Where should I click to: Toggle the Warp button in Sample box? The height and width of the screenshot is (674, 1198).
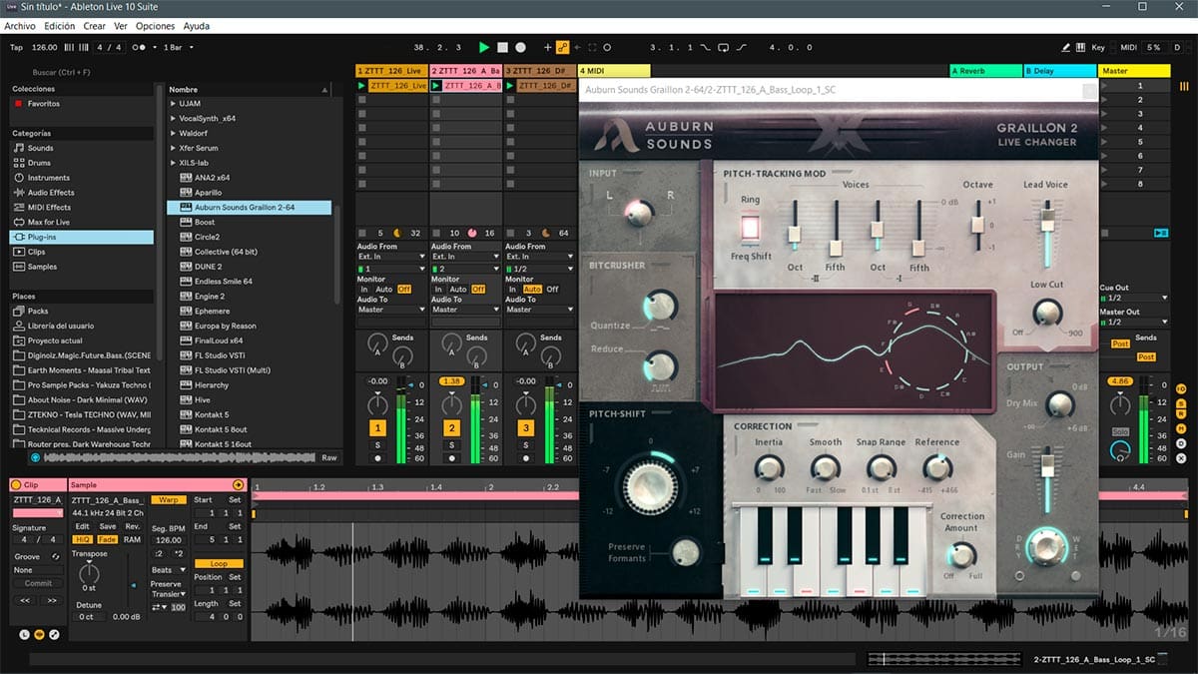click(168, 499)
